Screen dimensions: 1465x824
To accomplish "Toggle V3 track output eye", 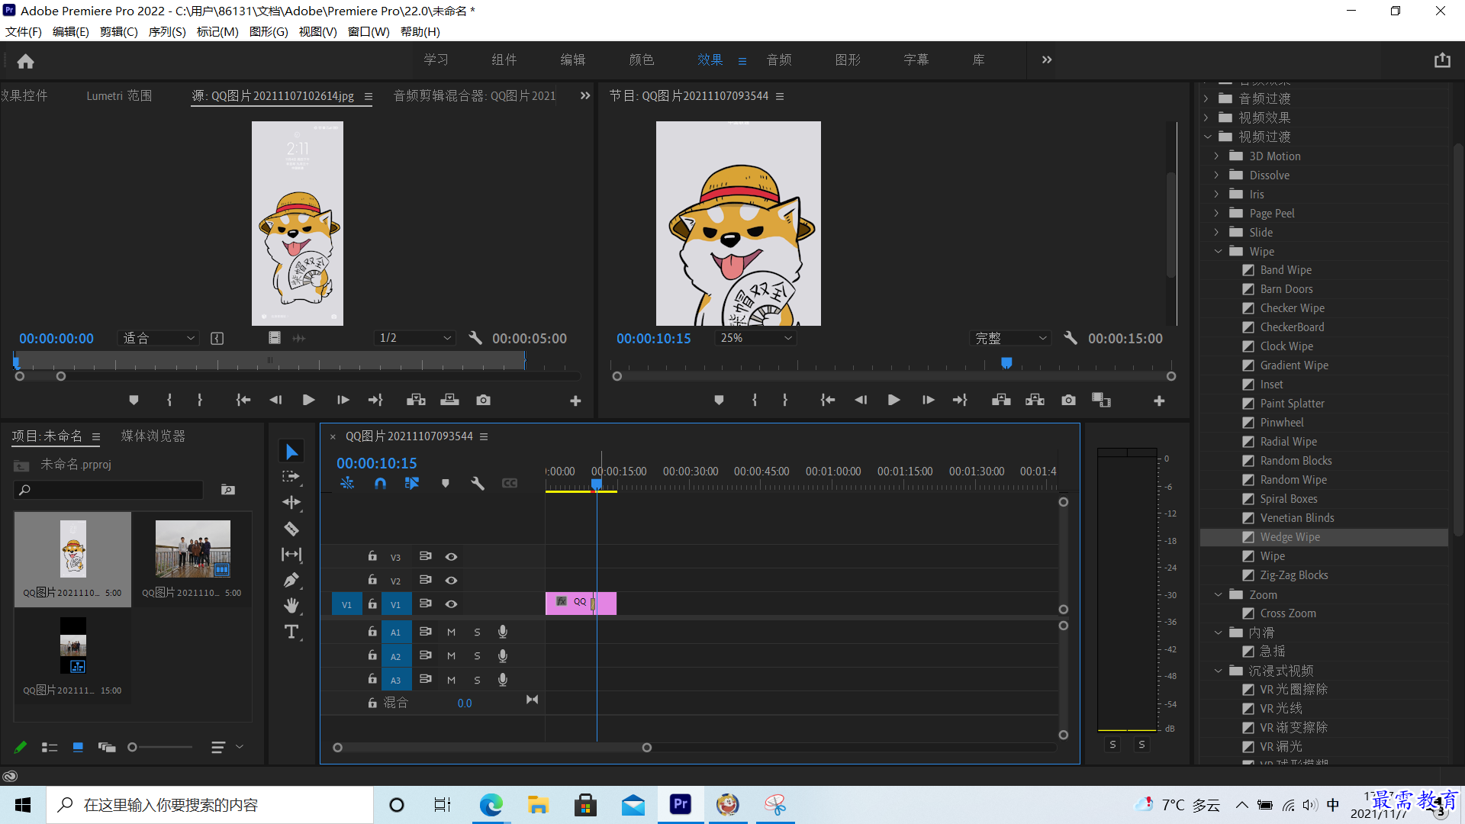I will click(x=451, y=557).
